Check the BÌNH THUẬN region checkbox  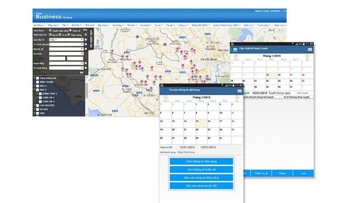coord(37,82)
